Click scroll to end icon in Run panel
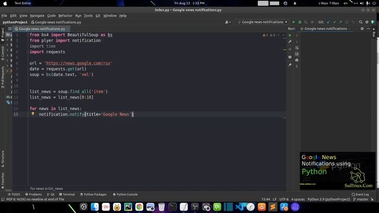The width and height of the screenshot is (379, 213). (x=297, y=54)
